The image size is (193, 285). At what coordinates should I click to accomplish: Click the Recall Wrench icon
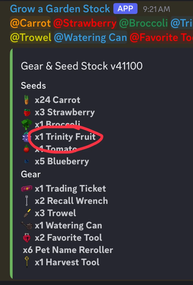[x=27, y=200]
